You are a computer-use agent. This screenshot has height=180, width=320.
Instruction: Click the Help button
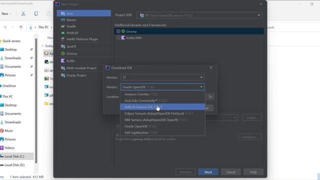(x=253, y=172)
